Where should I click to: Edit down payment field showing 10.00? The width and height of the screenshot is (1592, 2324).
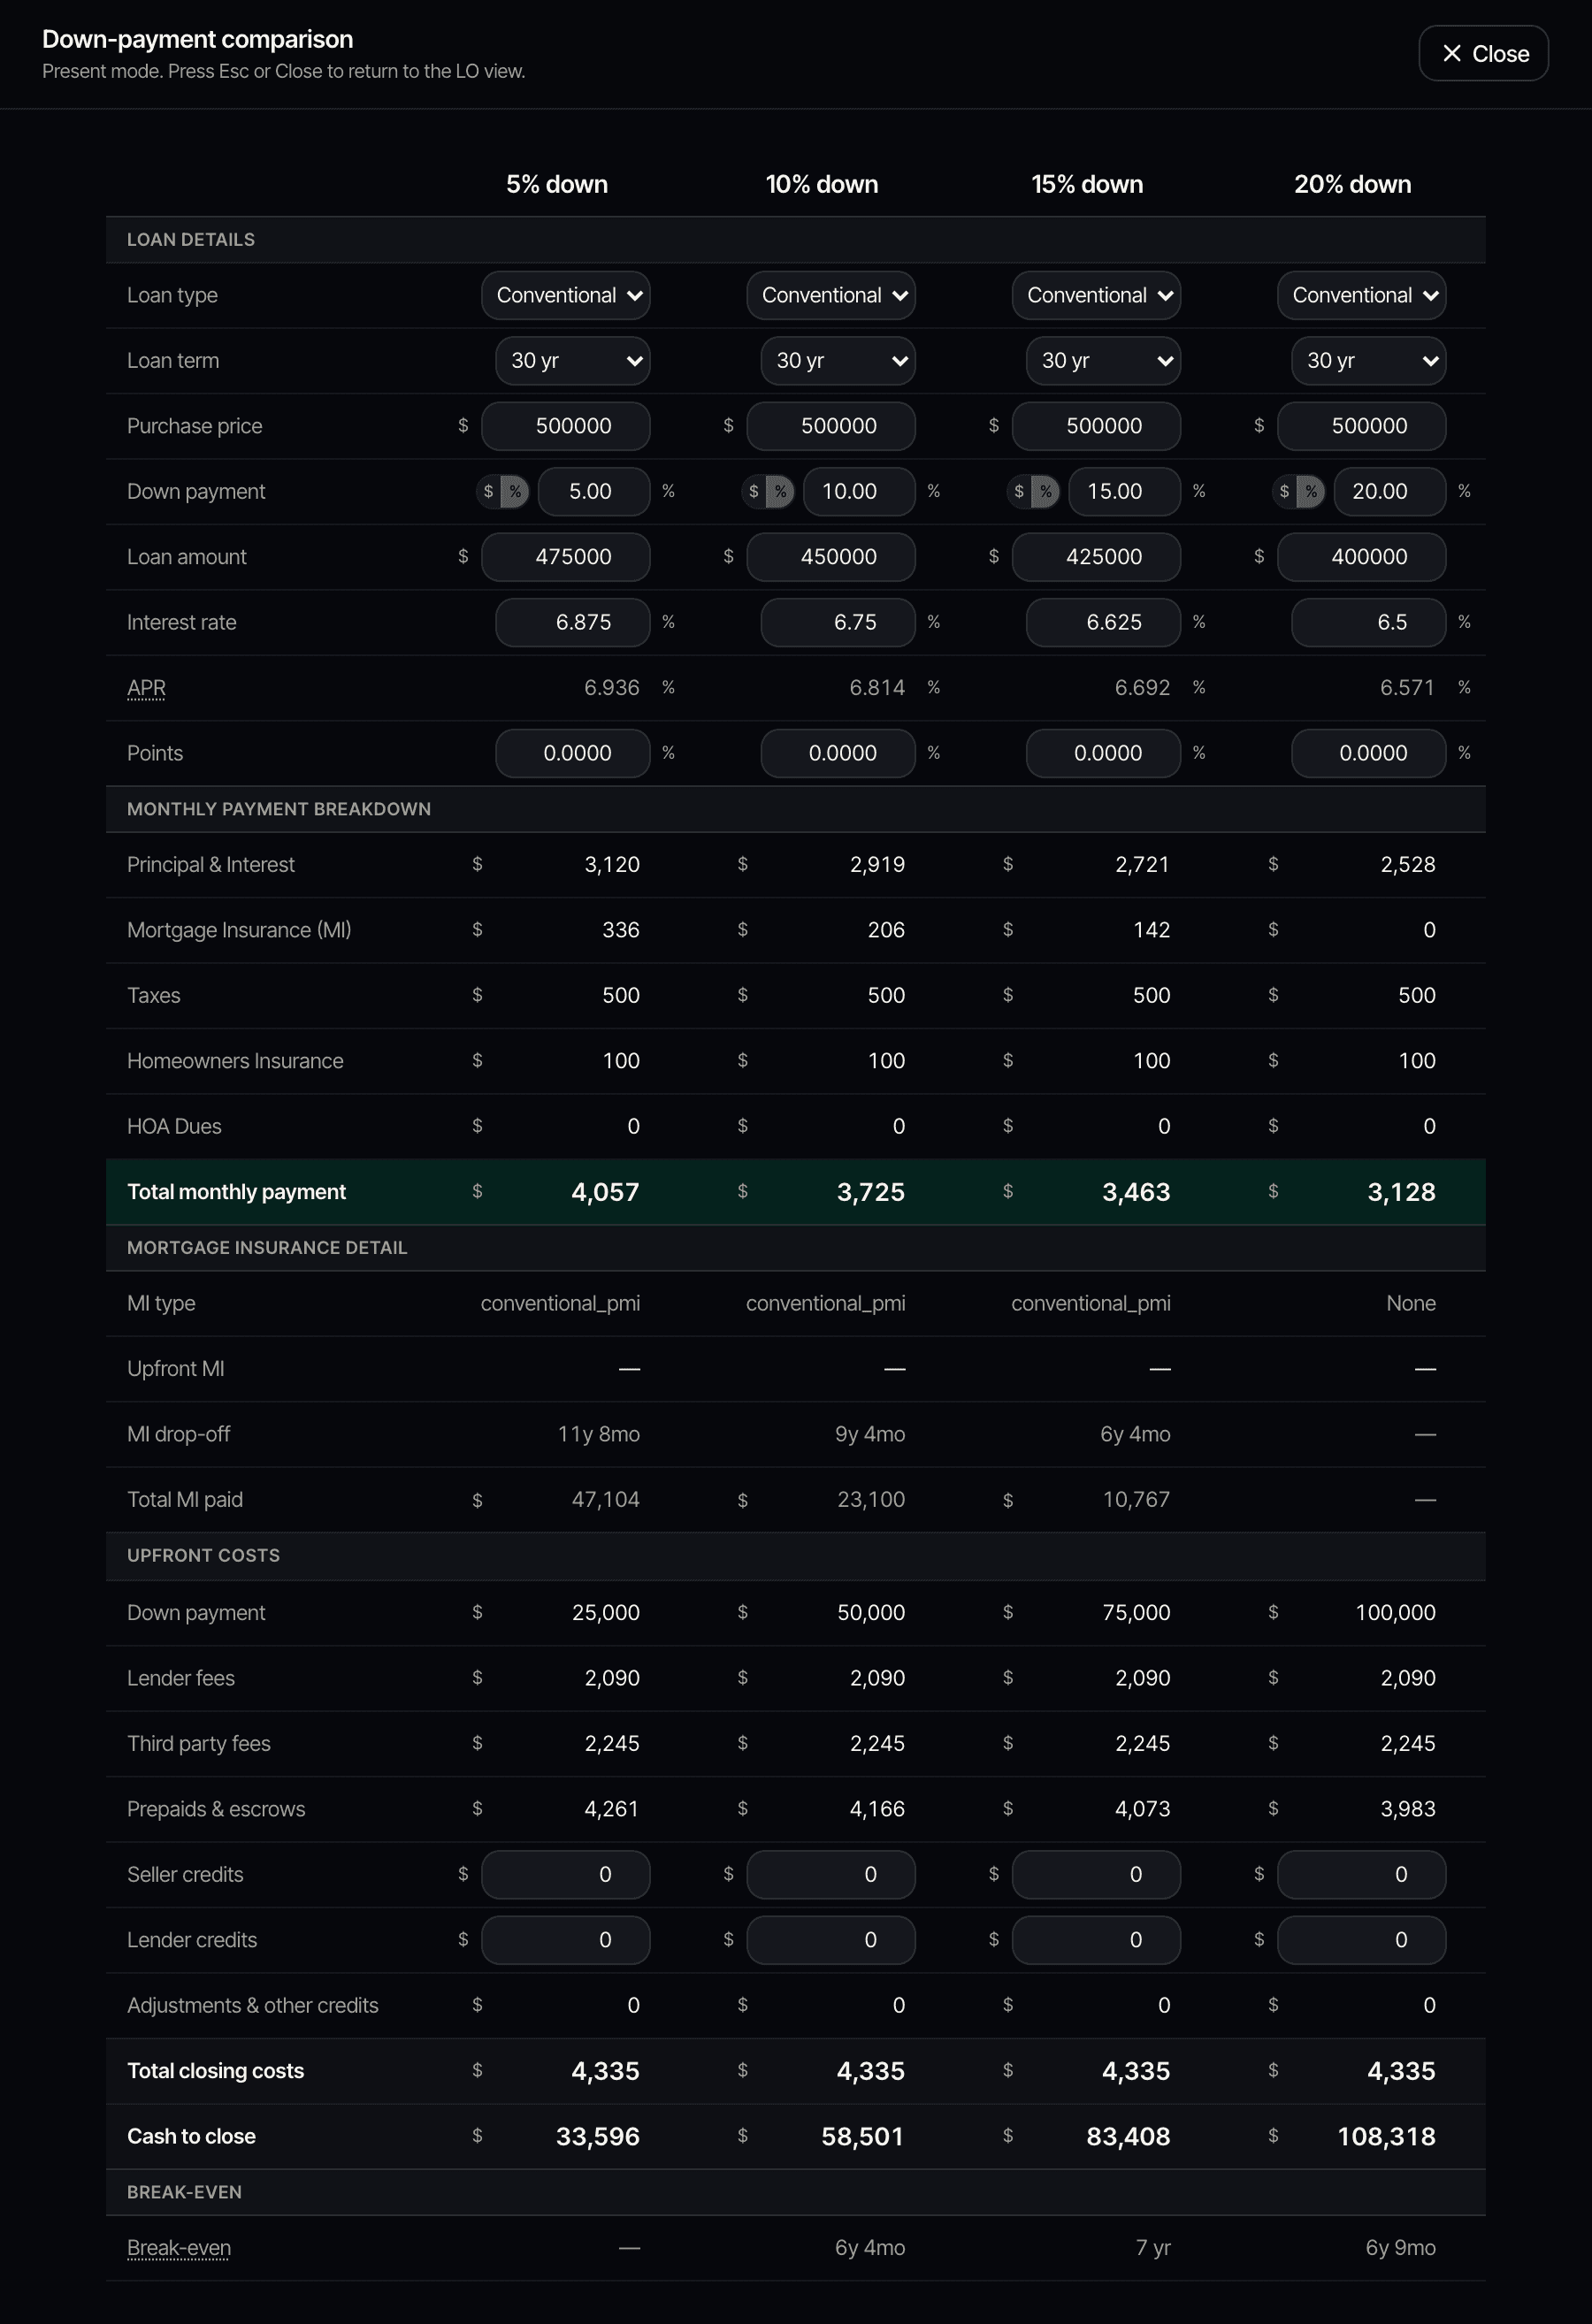(859, 491)
